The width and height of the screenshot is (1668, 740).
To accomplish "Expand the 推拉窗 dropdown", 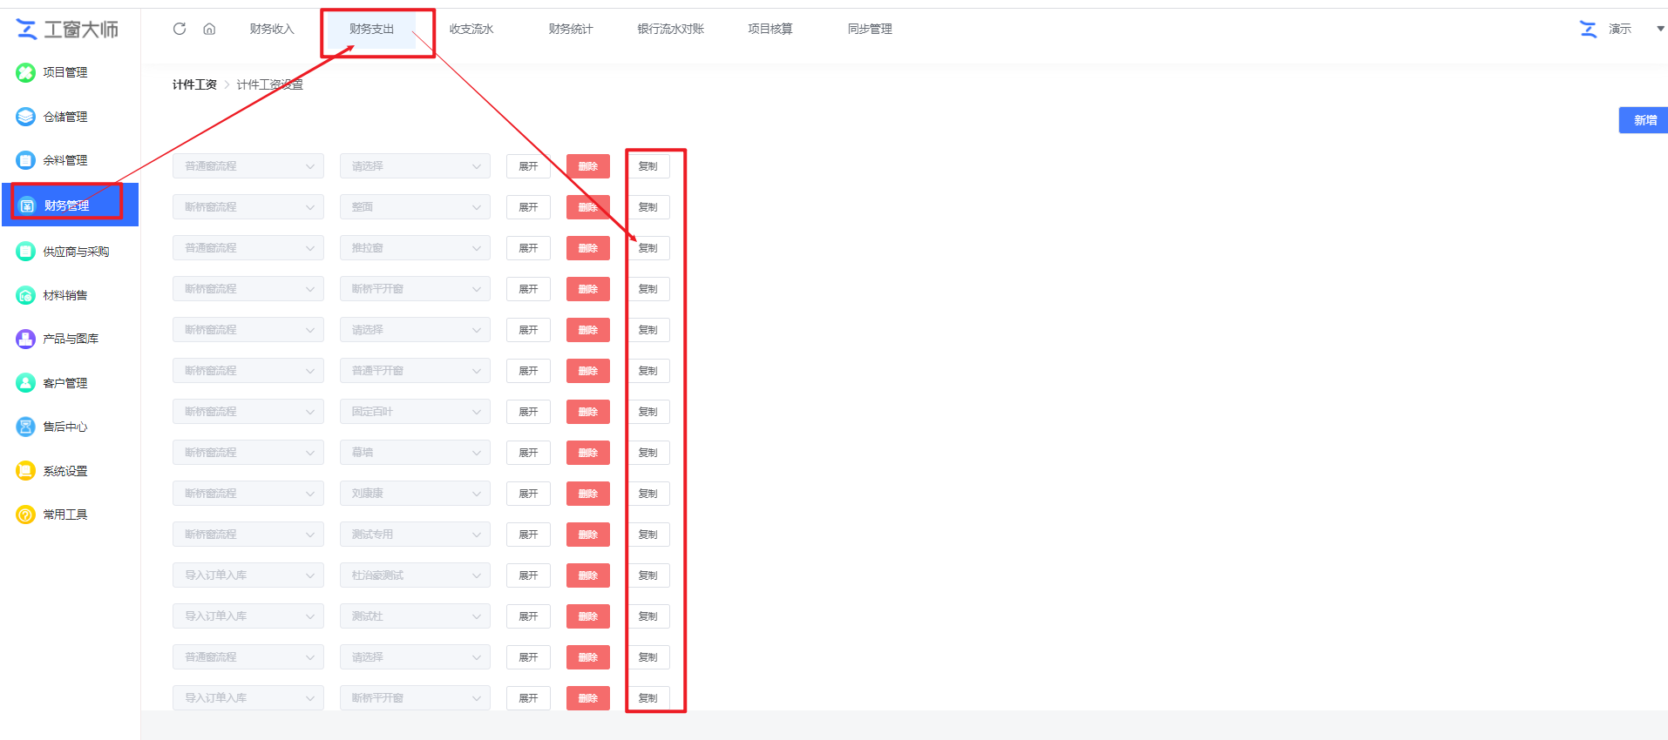I will (x=415, y=248).
